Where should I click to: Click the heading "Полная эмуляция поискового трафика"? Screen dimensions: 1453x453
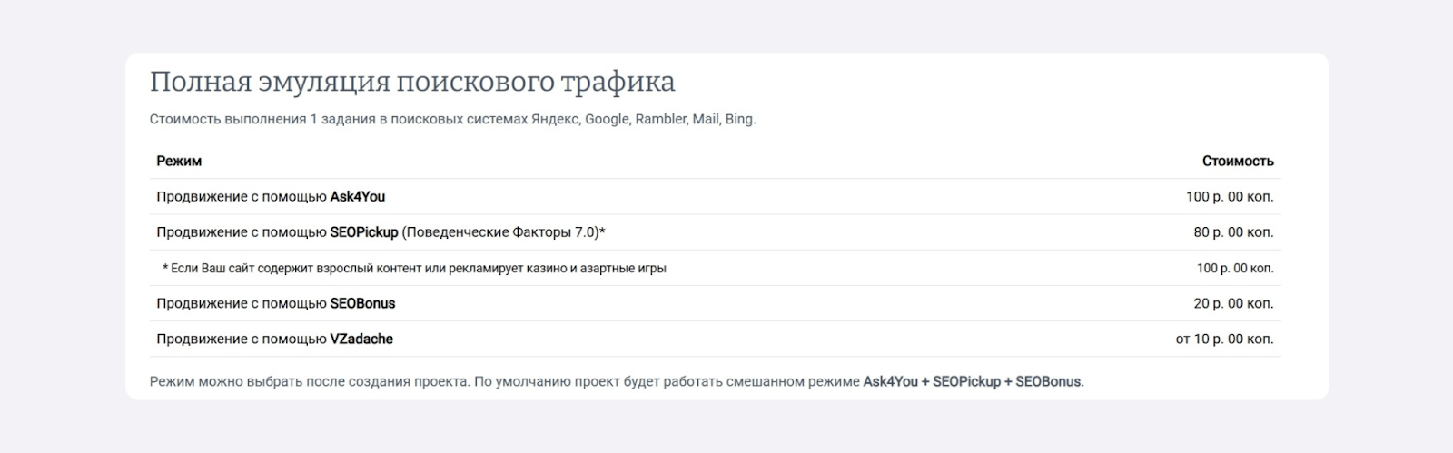click(412, 82)
